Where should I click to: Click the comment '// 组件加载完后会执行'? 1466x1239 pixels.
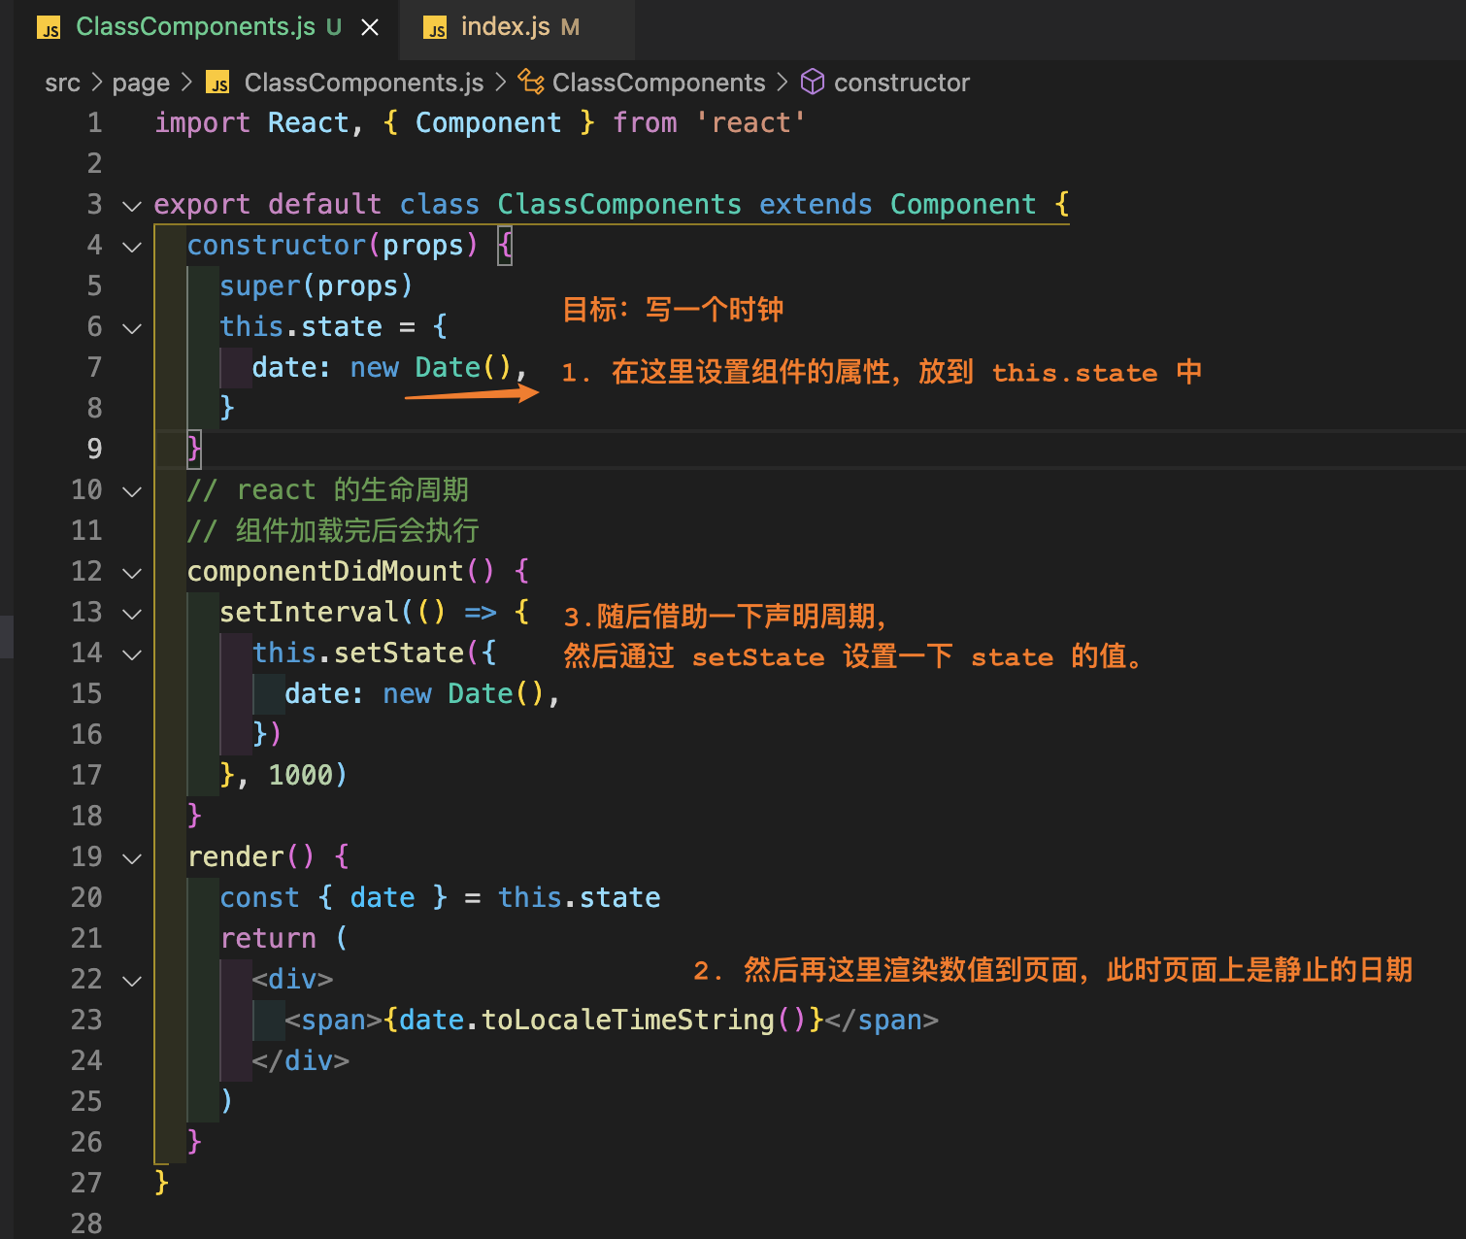[333, 530]
